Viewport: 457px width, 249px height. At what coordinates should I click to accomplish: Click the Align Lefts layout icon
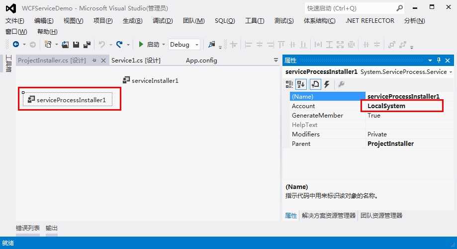pos(248,45)
